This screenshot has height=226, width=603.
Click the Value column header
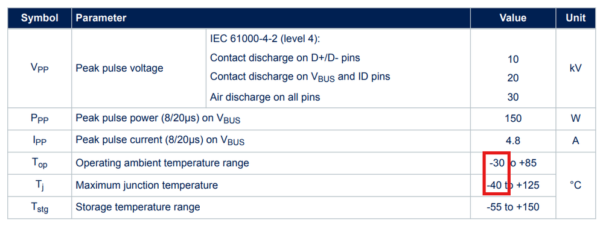tap(513, 17)
